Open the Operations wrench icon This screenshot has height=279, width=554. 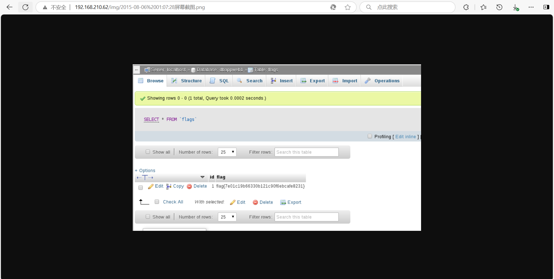click(x=368, y=80)
